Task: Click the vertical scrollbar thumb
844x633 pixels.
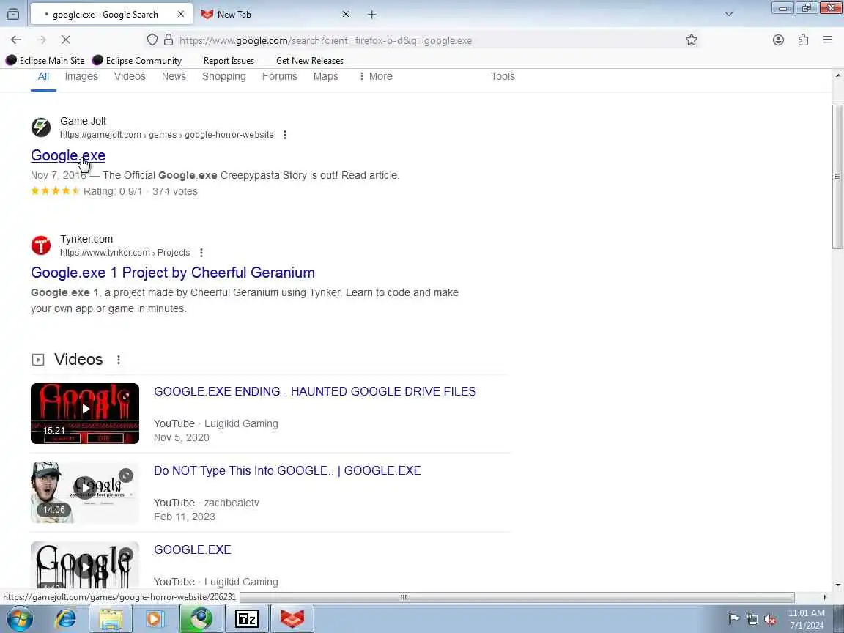Action: click(x=837, y=177)
